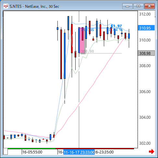Click the small white box at bottom-left corner
Screen dimensions: 158x158
(x=6, y=151)
